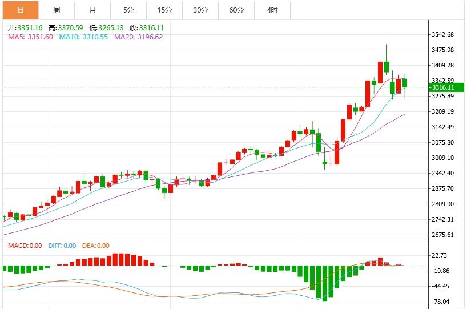The height and width of the screenshot is (309, 467).
Task: Click the MA5 indicator label
Action: click(30, 37)
